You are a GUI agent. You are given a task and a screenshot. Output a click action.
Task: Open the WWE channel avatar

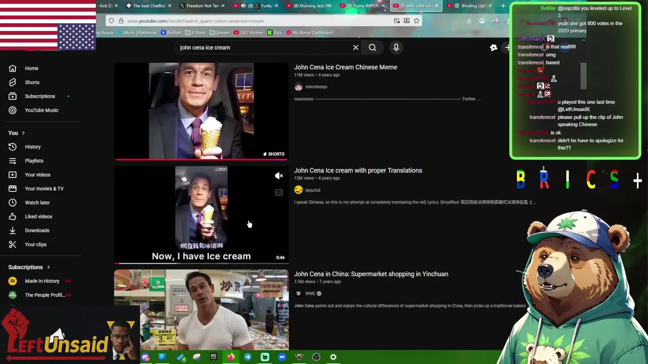(298, 293)
